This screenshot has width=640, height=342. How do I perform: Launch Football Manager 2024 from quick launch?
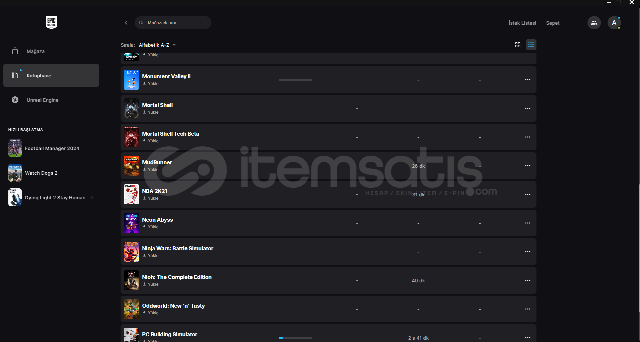coord(51,148)
